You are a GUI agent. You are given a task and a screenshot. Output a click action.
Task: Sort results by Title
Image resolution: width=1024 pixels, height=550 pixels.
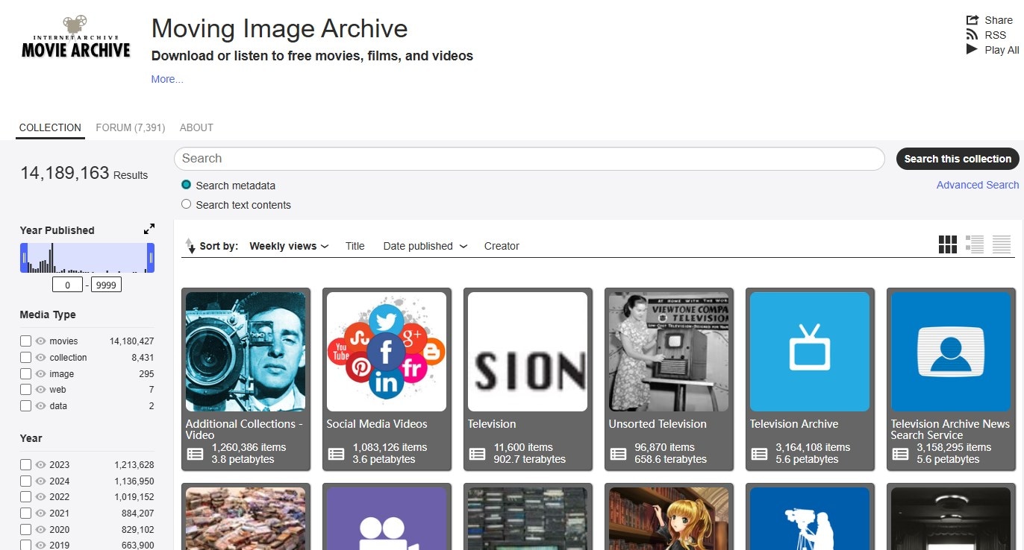(355, 246)
